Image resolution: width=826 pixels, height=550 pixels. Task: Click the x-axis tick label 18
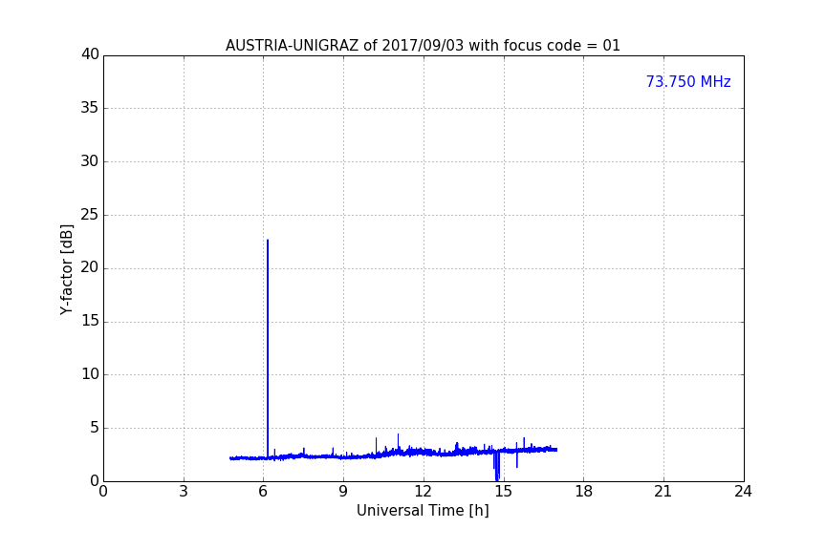tap(584, 492)
